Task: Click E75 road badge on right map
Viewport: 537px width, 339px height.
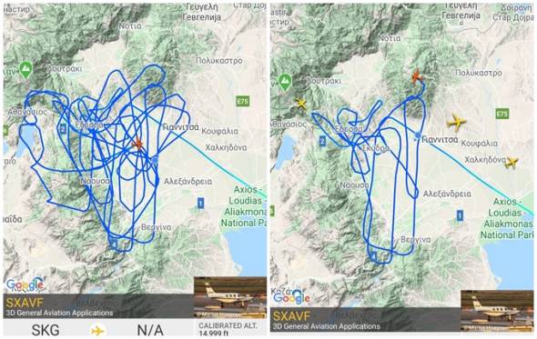Action: coord(502,114)
